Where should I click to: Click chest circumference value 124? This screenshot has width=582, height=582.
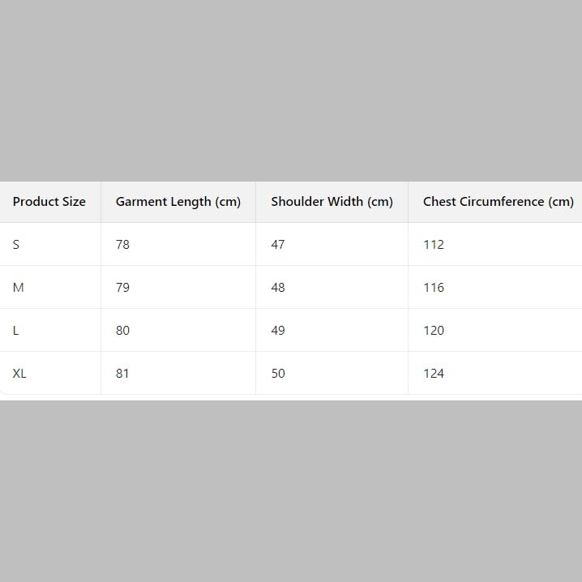434,374
